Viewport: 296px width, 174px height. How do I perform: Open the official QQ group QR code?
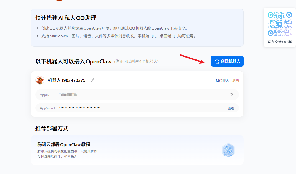(280, 24)
